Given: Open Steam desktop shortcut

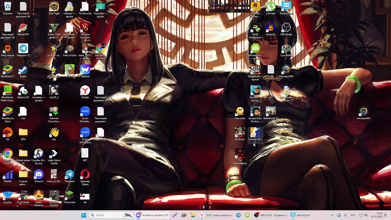Looking at the screenshot, I should [23, 71].
